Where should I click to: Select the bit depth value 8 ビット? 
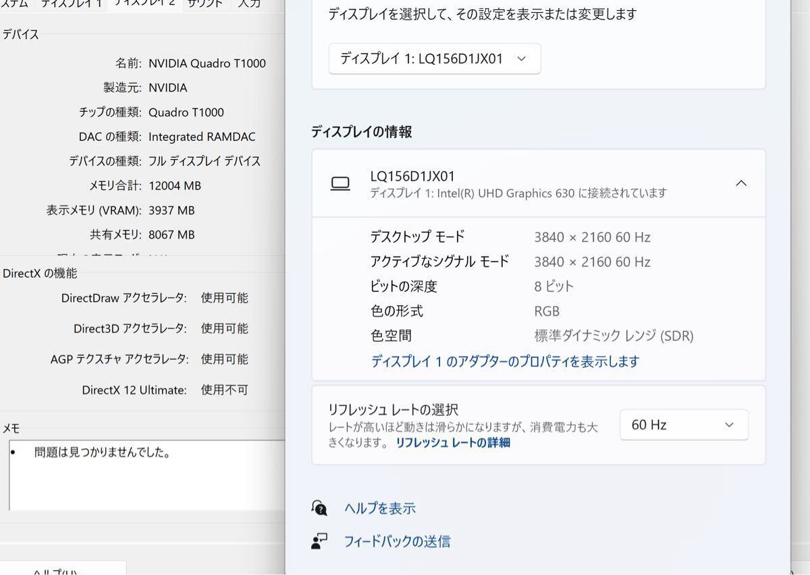click(554, 286)
